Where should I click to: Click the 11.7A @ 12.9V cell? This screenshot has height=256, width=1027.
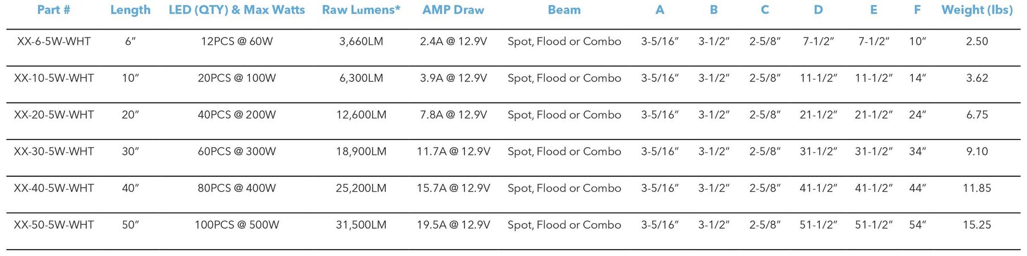(453, 152)
